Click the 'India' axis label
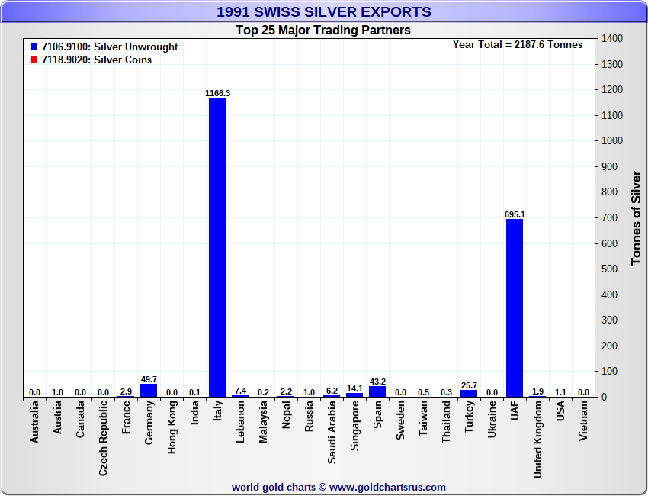 pos(194,413)
